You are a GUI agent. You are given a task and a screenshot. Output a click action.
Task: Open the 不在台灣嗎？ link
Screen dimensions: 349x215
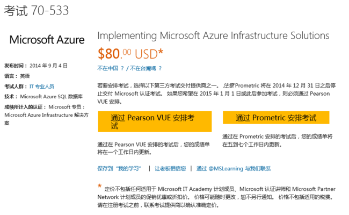pyautogui.click(x=146, y=68)
